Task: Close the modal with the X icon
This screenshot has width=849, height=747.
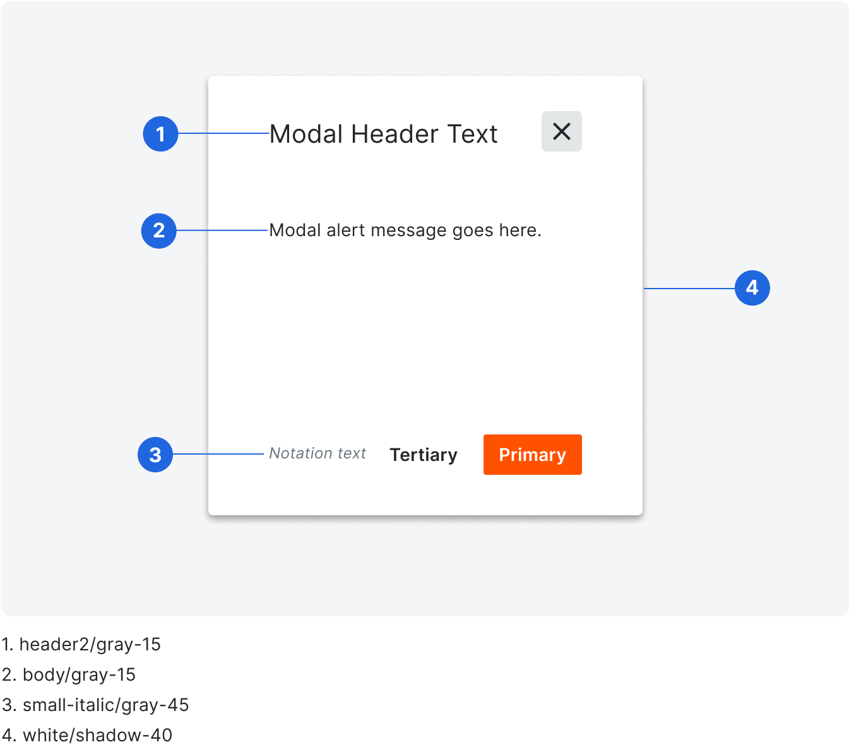Action: [x=561, y=131]
